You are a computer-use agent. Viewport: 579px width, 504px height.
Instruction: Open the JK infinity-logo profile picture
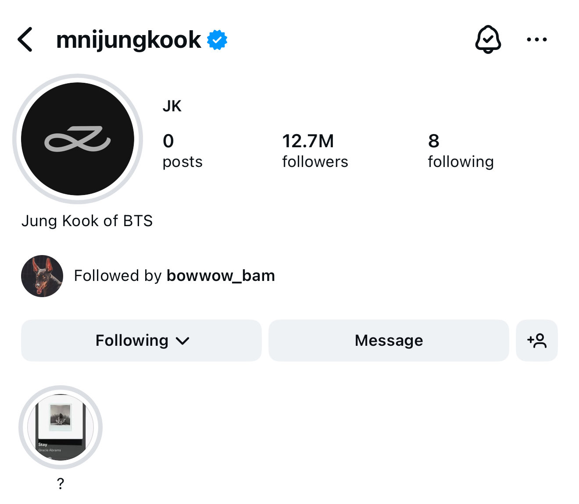(x=78, y=139)
